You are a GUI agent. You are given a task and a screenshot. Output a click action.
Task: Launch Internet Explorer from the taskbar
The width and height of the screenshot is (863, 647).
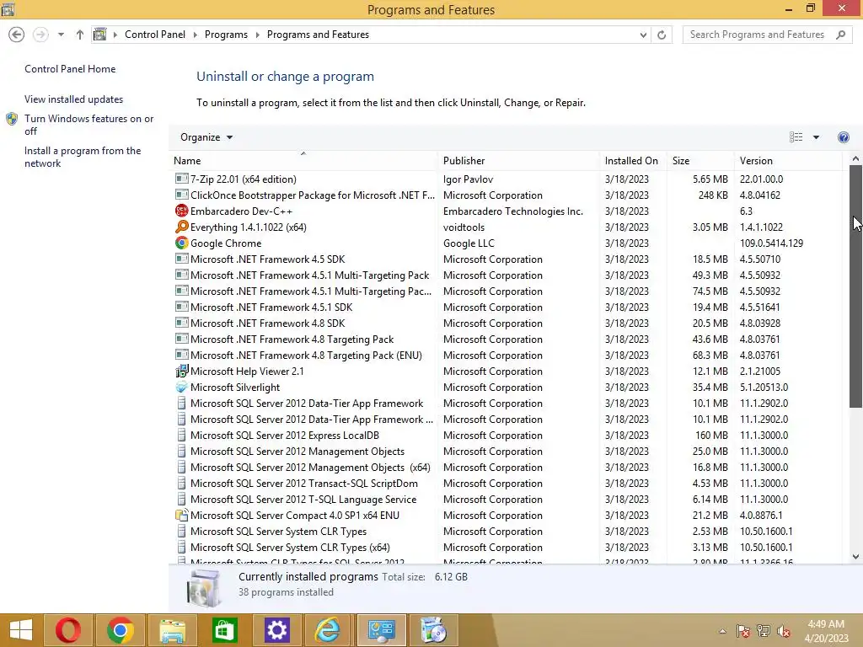[x=328, y=630]
